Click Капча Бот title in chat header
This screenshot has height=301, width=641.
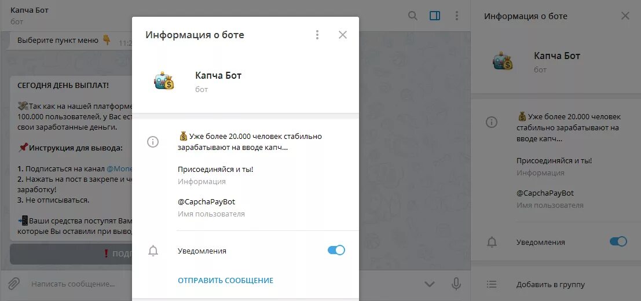(30, 10)
